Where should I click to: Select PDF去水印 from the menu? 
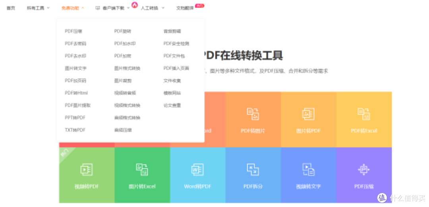click(x=75, y=56)
